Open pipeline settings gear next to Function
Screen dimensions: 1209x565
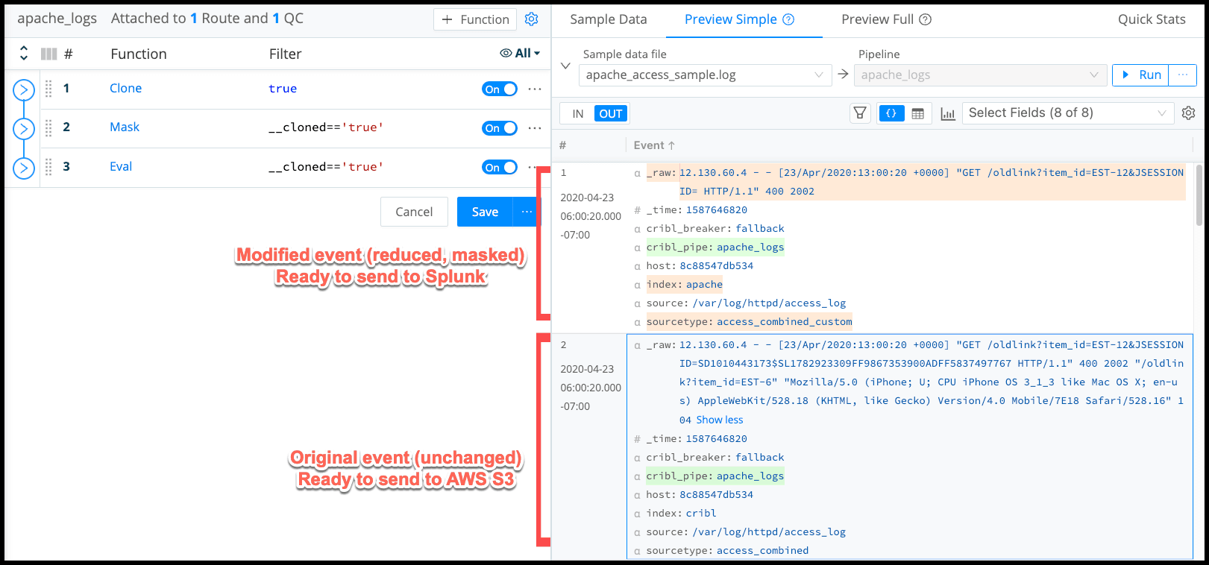click(x=531, y=19)
